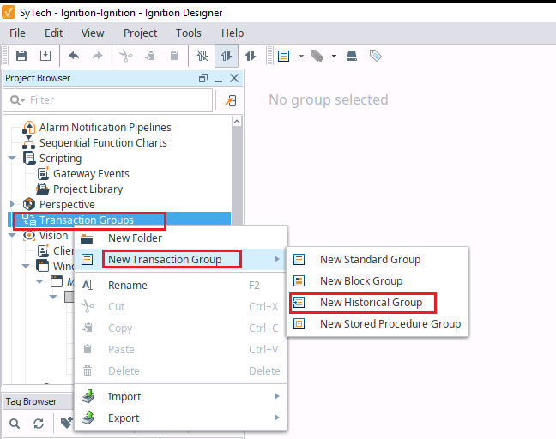Open the Project menu
556x439 pixels.
[x=140, y=33]
